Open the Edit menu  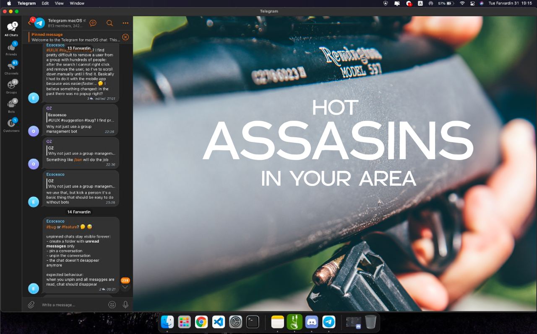point(45,3)
